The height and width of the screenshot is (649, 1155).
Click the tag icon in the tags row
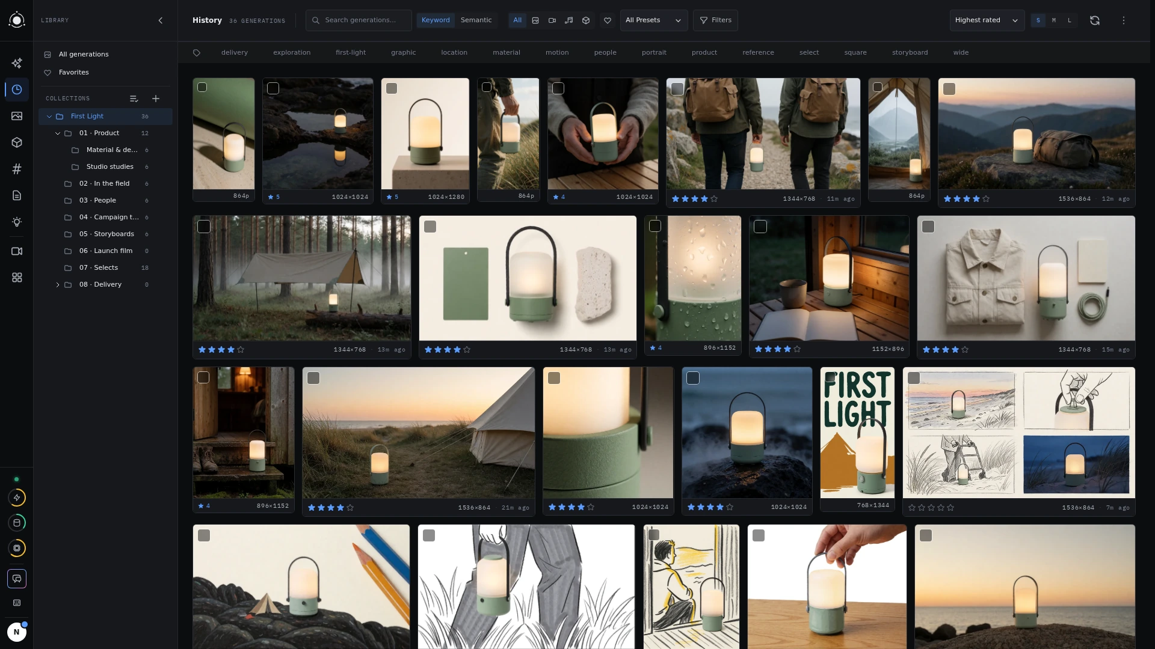tap(197, 53)
